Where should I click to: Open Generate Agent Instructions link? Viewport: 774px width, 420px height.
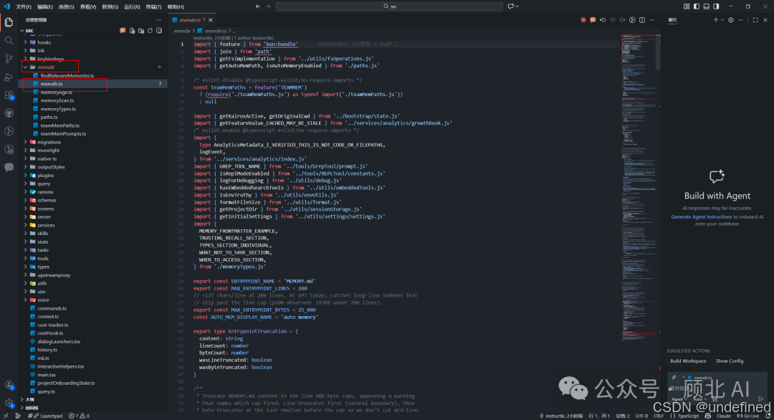(x=701, y=217)
